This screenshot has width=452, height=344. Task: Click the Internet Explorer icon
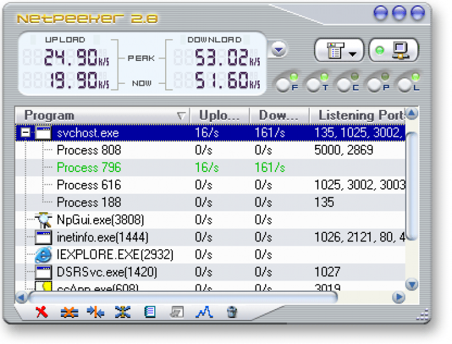pyautogui.click(x=43, y=255)
